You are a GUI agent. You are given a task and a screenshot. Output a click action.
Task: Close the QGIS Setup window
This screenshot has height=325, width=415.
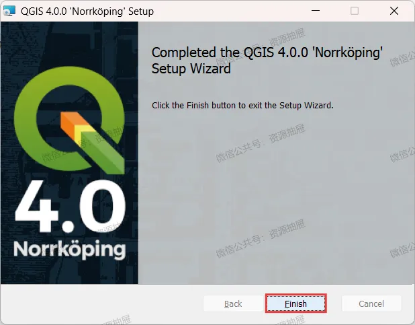tap(394, 11)
